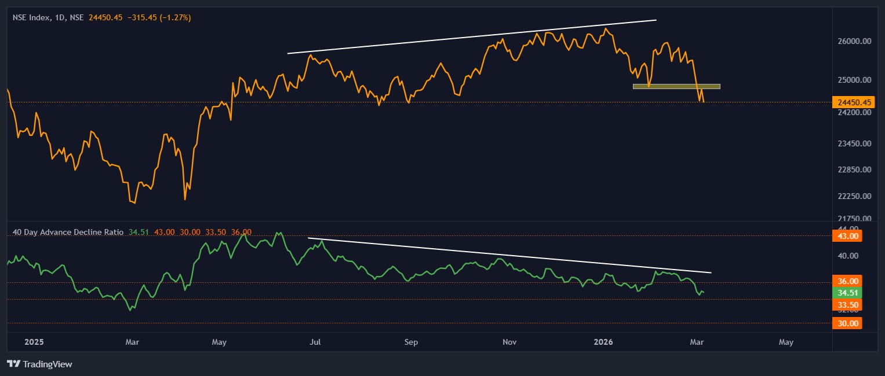The image size is (885, 376).
Task: Click the orange 30.00 indicator axis tag
Action: pos(847,323)
